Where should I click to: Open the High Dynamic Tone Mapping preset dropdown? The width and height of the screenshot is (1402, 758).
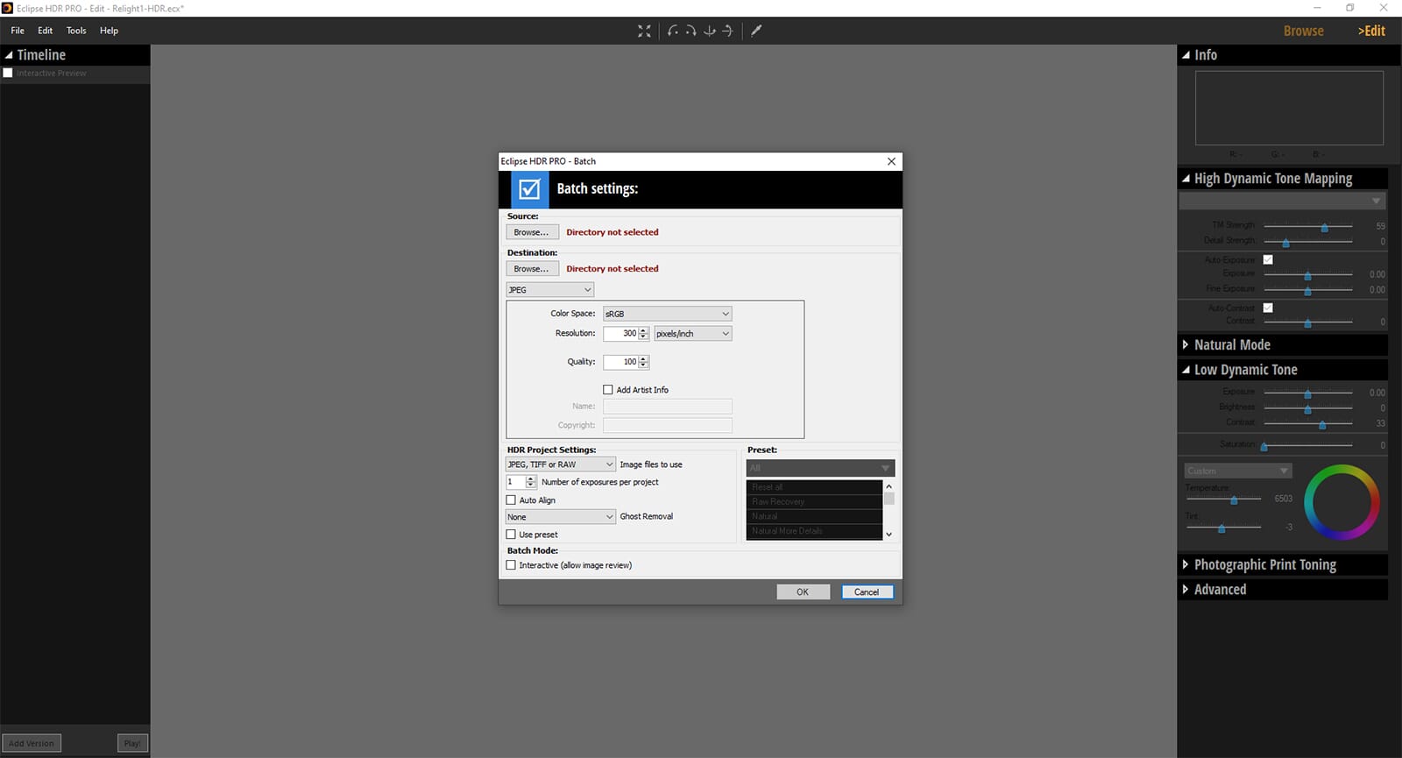pyautogui.click(x=1282, y=202)
